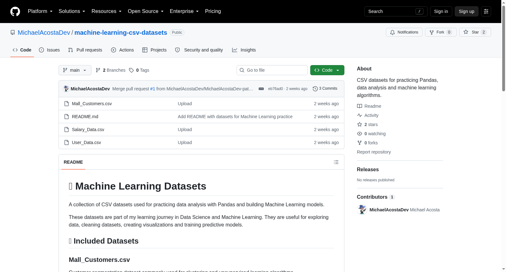Open the GitHub home logo

[x=15, y=11]
